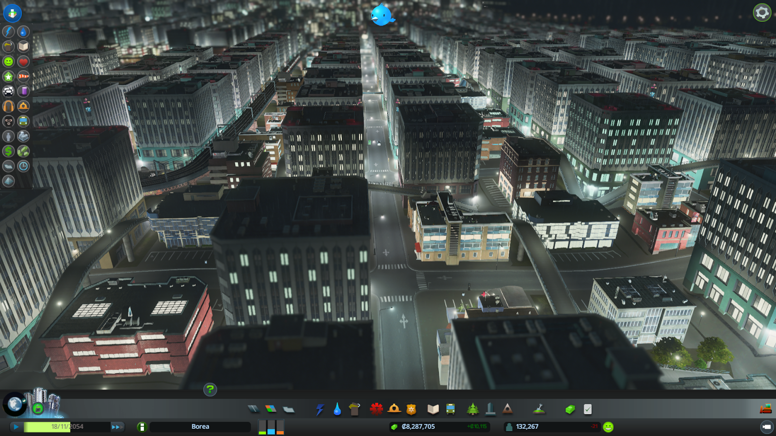
Task: Show the electricity info view
Action: (8, 31)
